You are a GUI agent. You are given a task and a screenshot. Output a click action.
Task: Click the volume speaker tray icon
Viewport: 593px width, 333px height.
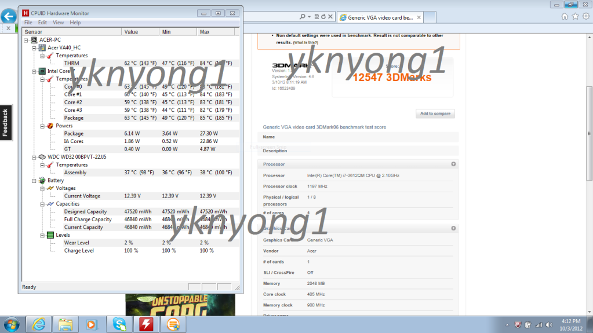(549, 325)
